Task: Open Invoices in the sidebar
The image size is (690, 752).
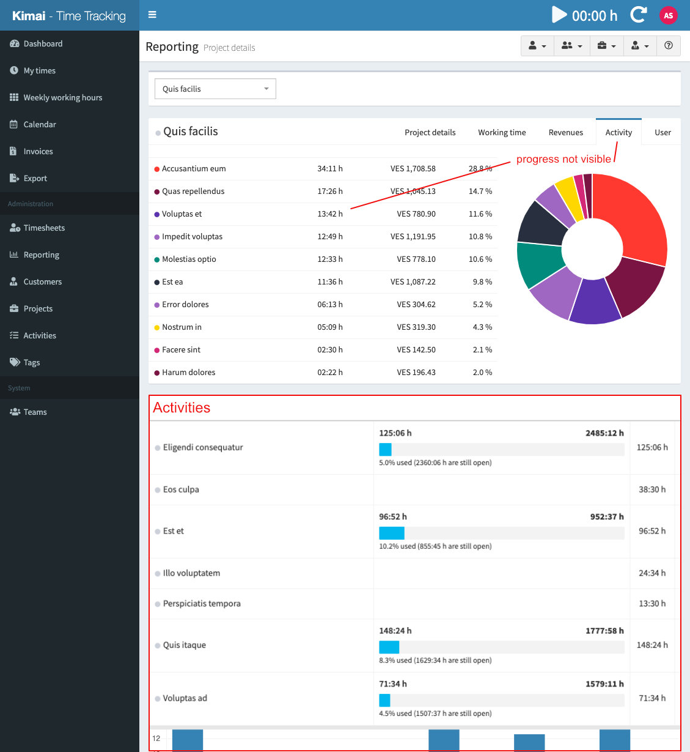Action: click(x=70, y=151)
